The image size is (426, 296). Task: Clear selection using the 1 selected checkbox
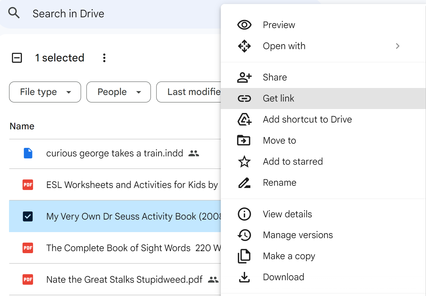coord(17,58)
